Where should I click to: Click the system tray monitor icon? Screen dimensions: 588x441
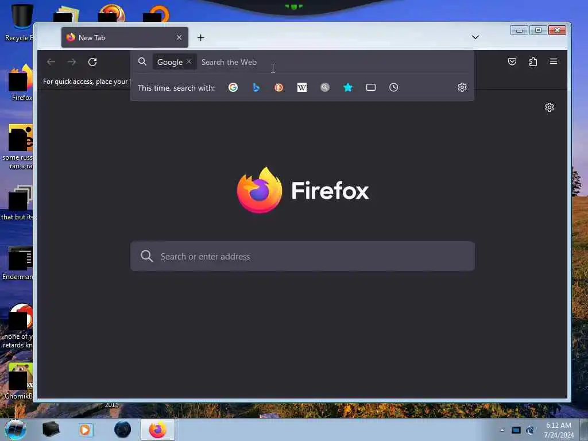coord(516,430)
